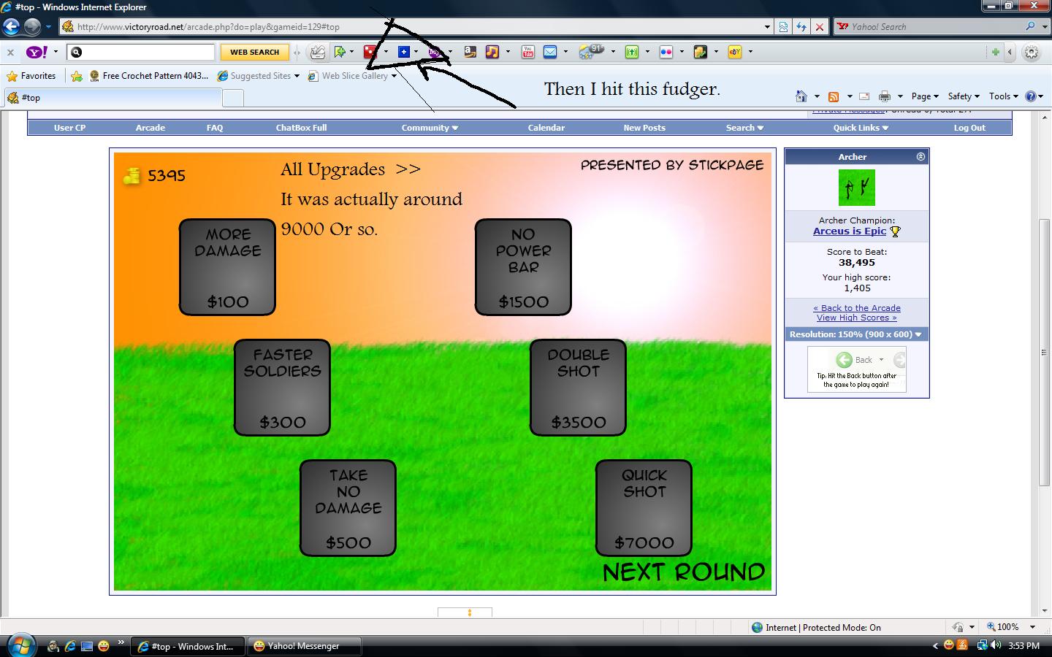Click the Flickr icon in the toolbar

(666, 52)
